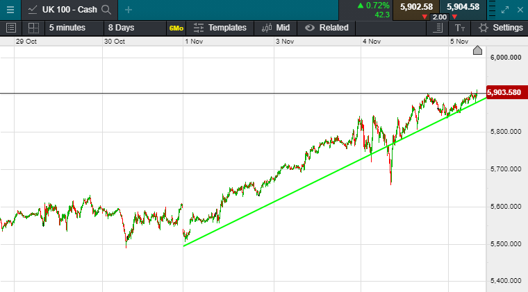Open the hamburger main menu

(10, 10)
